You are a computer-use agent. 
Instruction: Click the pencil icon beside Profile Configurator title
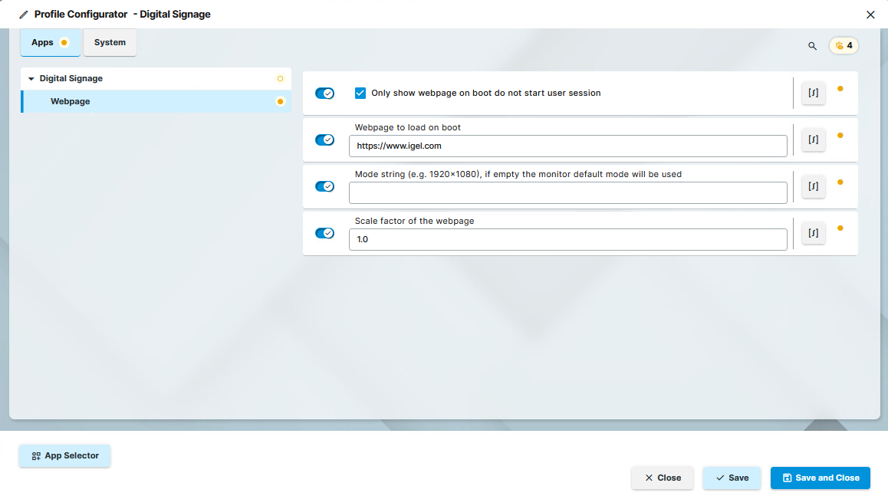[22, 13]
